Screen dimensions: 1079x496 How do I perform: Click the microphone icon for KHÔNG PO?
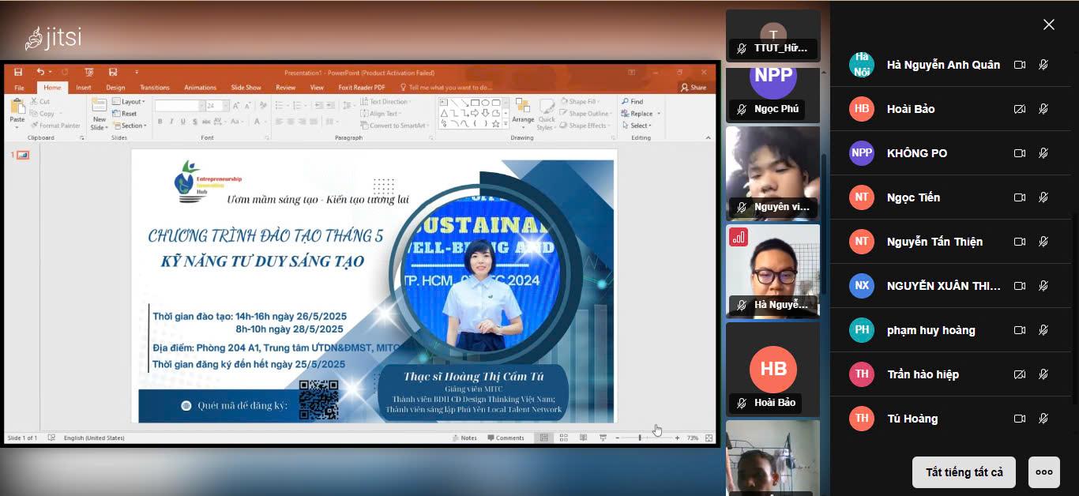coord(1043,153)
